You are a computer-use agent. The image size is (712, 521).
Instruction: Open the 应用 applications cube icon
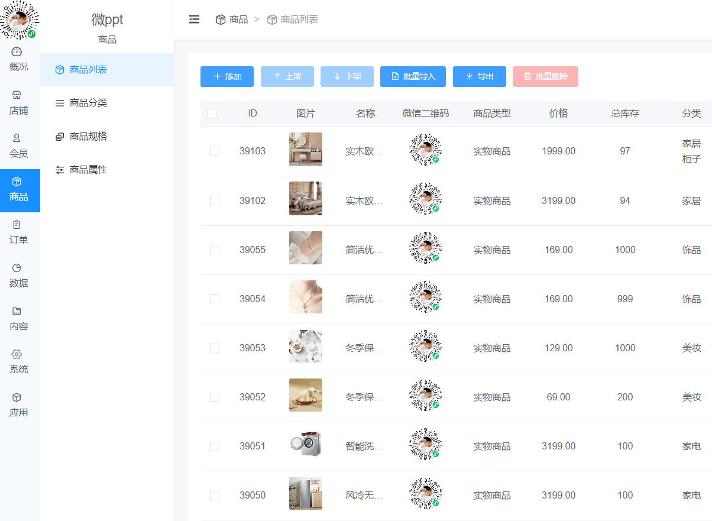(x=17, y=397)
